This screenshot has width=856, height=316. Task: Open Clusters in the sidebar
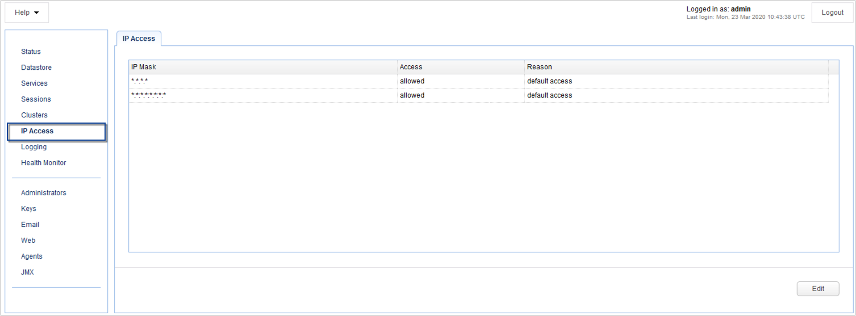[34, 115]
